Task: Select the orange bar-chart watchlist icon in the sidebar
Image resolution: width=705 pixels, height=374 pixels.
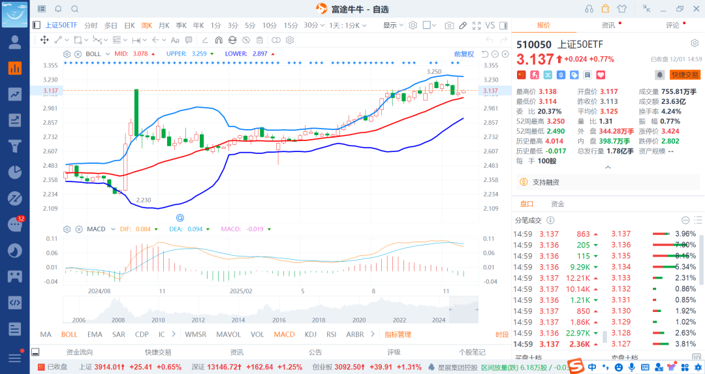Action: 15,69
